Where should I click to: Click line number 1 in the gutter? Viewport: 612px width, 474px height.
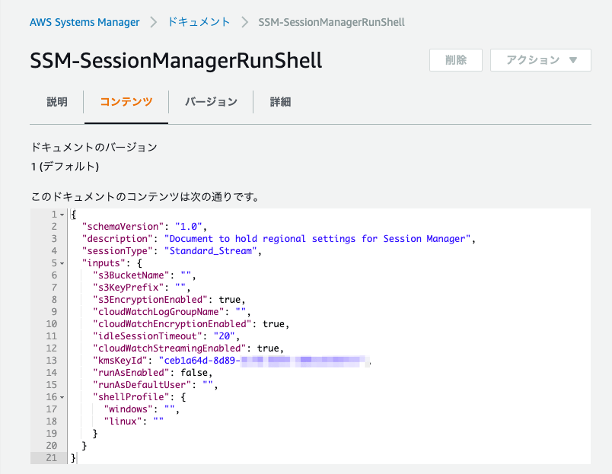pos(53,214)
